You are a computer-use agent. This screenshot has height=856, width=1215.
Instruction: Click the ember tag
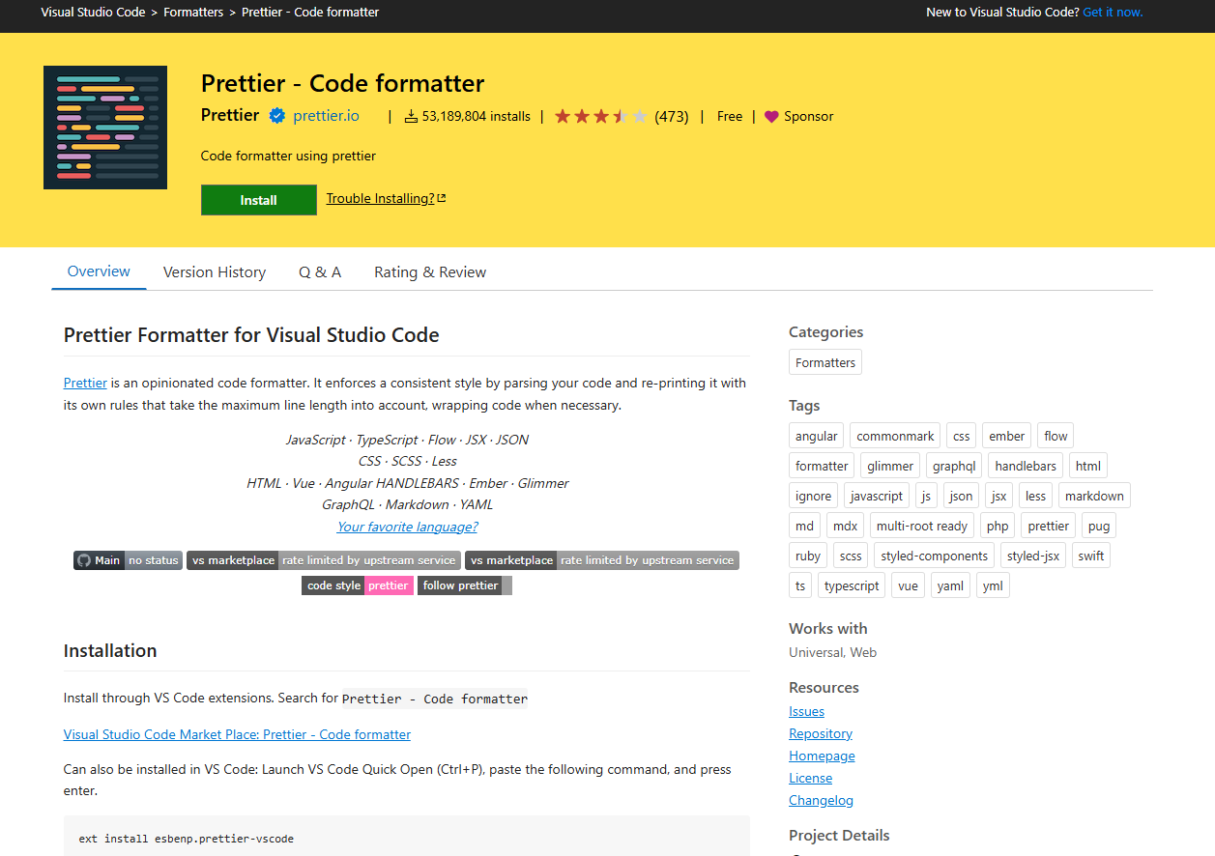(1007, 436)
